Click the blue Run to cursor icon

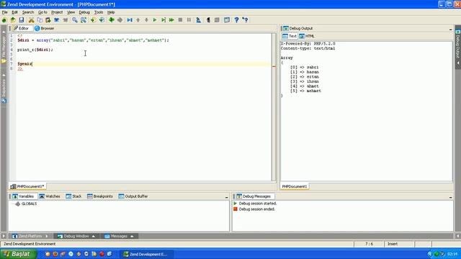coord(130,20)
